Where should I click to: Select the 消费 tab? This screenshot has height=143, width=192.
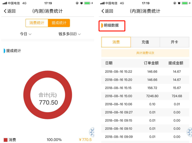point(116,42)
